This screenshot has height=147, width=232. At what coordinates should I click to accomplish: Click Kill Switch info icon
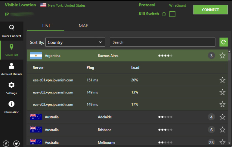(164, 14)
